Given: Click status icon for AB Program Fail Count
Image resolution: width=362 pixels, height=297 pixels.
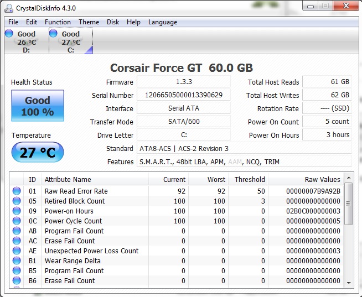Looking at the screenshot, I should 17,231.
